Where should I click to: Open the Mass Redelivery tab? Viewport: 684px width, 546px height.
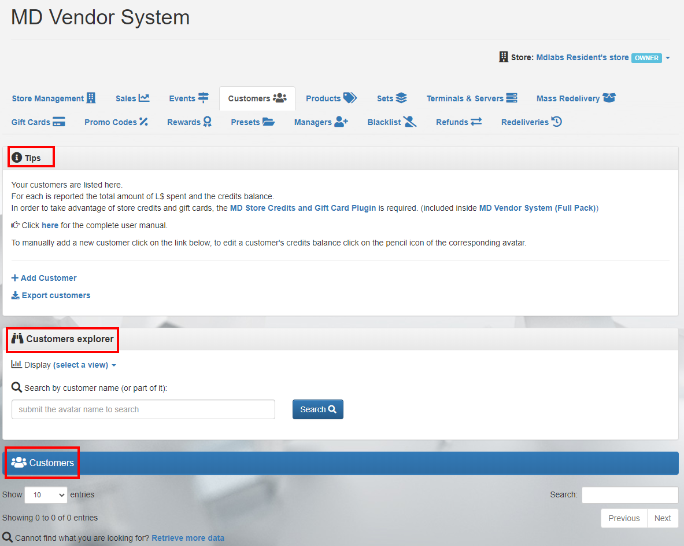576,98
